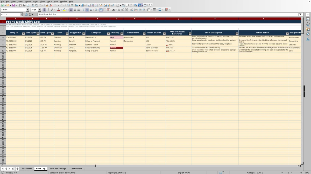Click English (USA) language status field

point(183,173)
